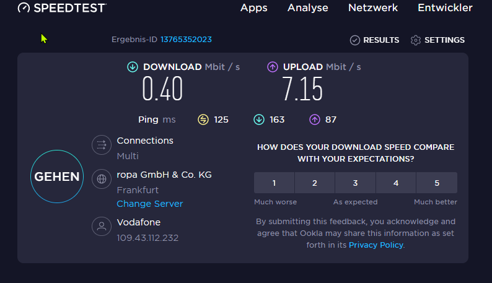The image size is (492, 283).
Task: Click the Results checkmark icon
Action: 355,40
